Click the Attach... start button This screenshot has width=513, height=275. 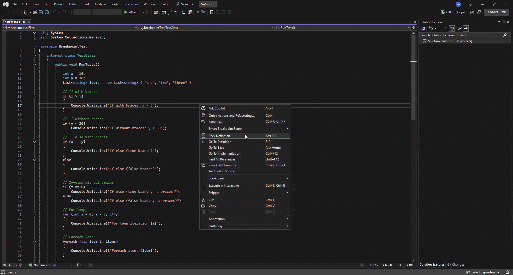pos(132,12)
